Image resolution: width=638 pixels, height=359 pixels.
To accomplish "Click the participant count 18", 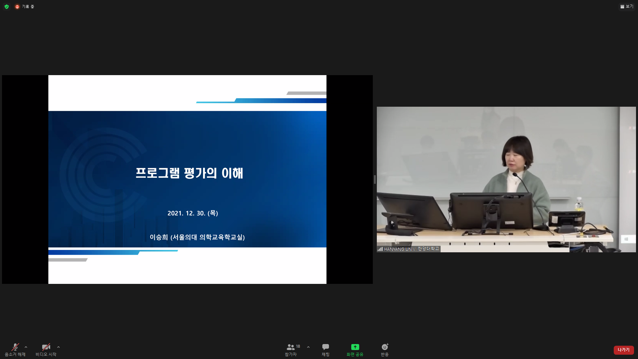I will click(x=298, y=346).
